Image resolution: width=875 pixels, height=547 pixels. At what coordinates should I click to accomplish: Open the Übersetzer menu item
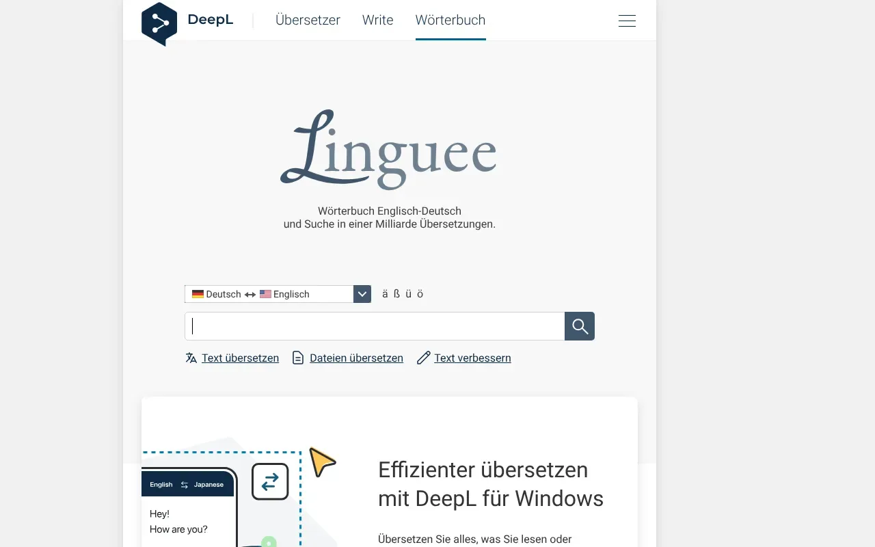point(308,20)
